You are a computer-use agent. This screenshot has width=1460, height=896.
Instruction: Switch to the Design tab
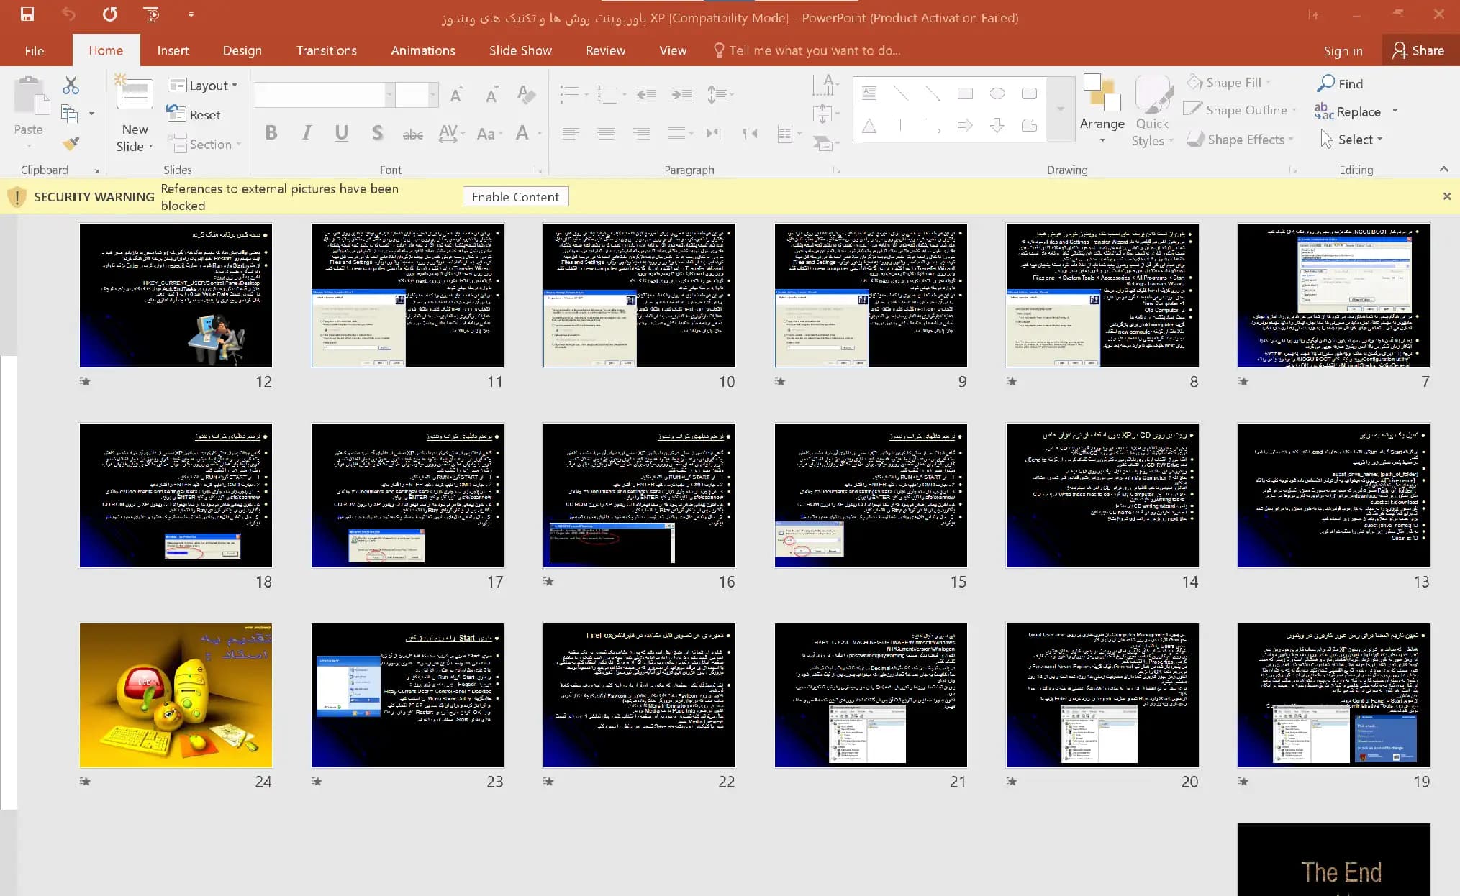[x=242, y=50]
